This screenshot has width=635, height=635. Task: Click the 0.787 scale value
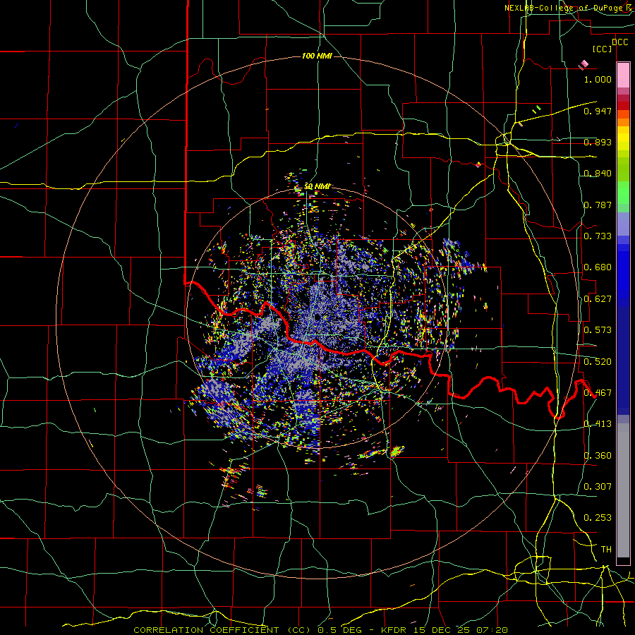click(598, 205)
